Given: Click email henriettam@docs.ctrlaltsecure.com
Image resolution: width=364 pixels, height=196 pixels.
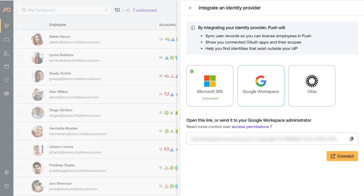Looking at the screenshot, I should point(78,134).
